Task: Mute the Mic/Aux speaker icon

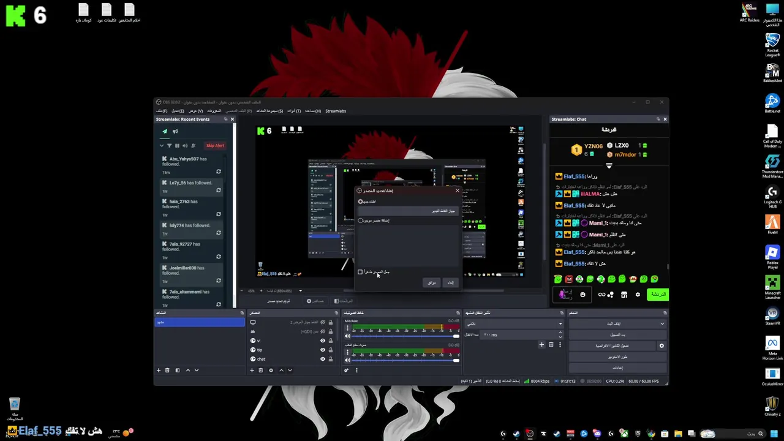Action: pyautogui.click(x=347, y=336)
